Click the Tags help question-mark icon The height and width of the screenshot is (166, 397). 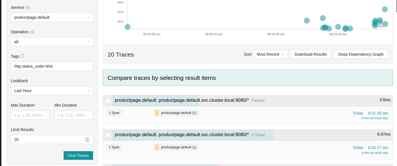(22, 56)
